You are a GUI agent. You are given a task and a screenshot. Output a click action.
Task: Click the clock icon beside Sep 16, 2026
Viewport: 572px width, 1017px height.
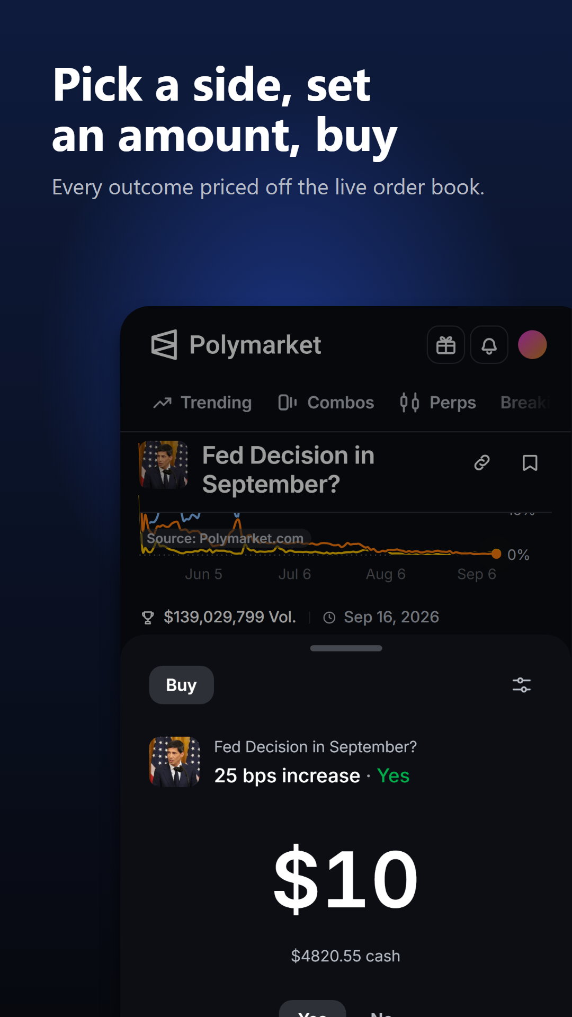point(329,618)
